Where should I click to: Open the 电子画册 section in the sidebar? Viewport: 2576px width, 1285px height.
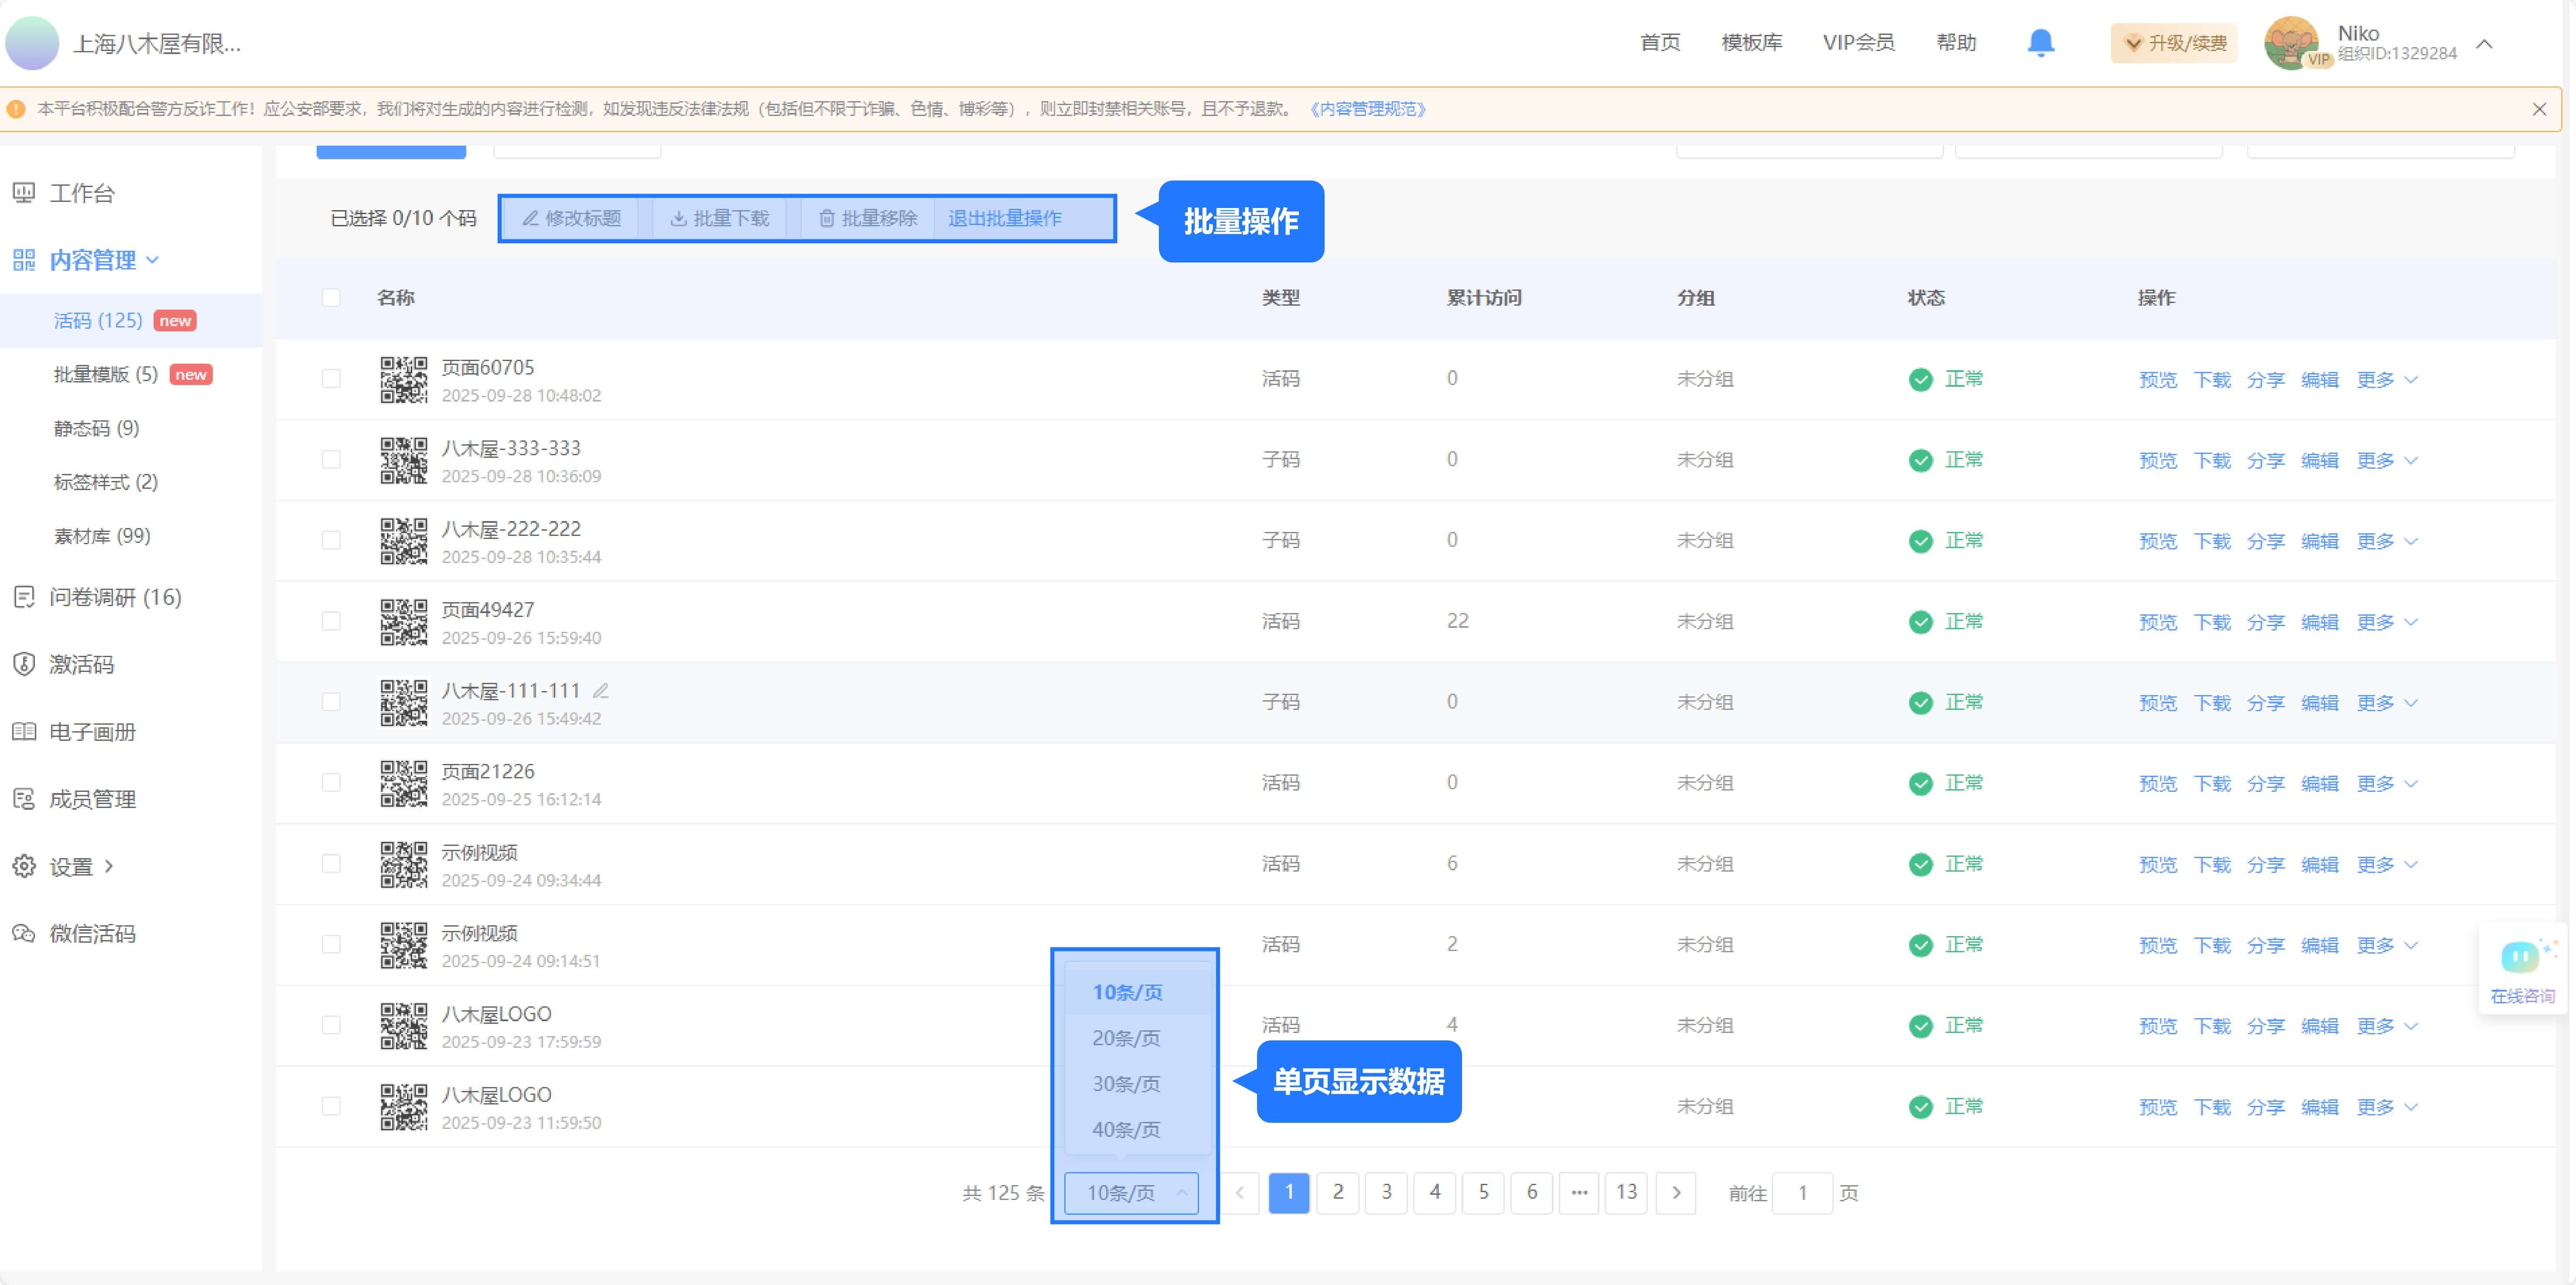click(x=91, y=731)
